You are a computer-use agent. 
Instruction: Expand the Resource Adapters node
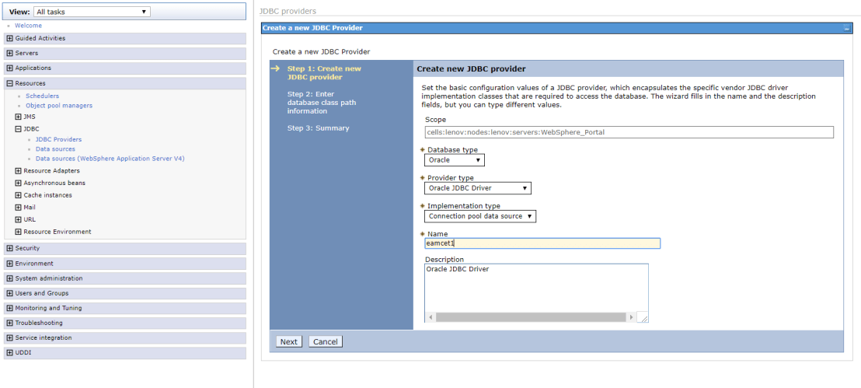[x=19, y=171]
